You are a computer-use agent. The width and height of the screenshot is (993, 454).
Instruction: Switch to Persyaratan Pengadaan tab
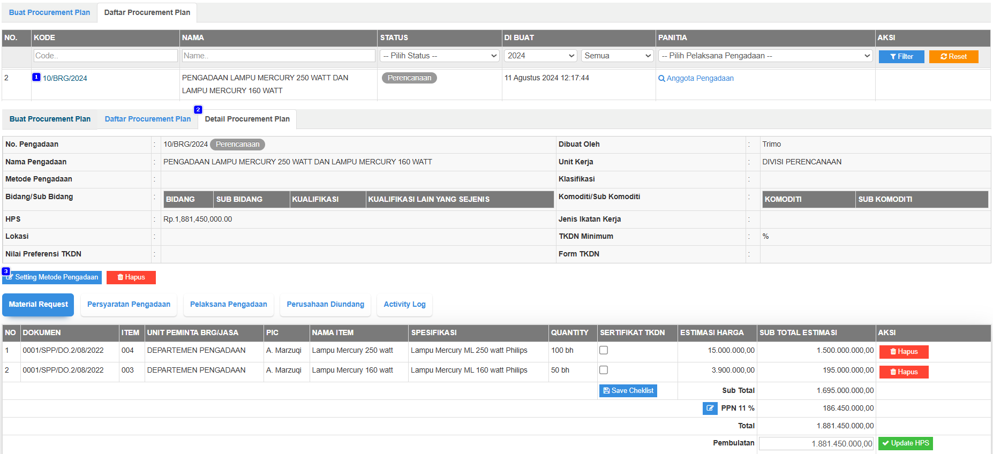(129, 305)
